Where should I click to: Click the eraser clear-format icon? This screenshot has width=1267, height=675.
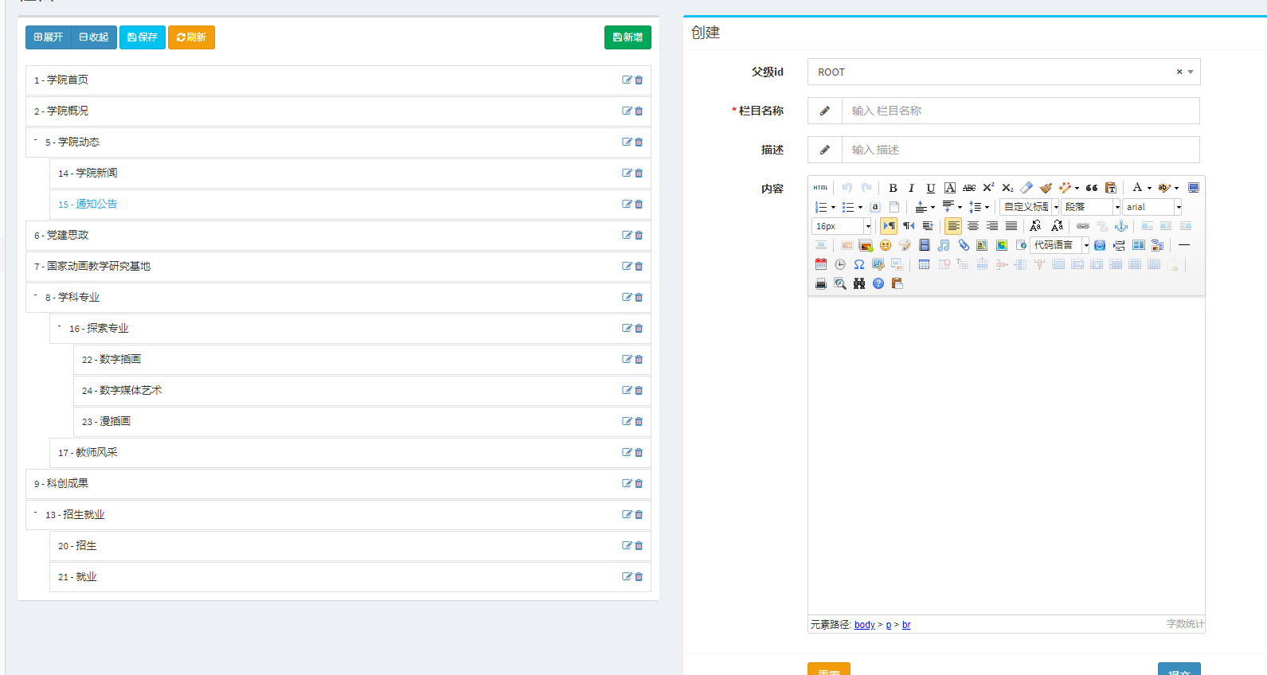1027,188
